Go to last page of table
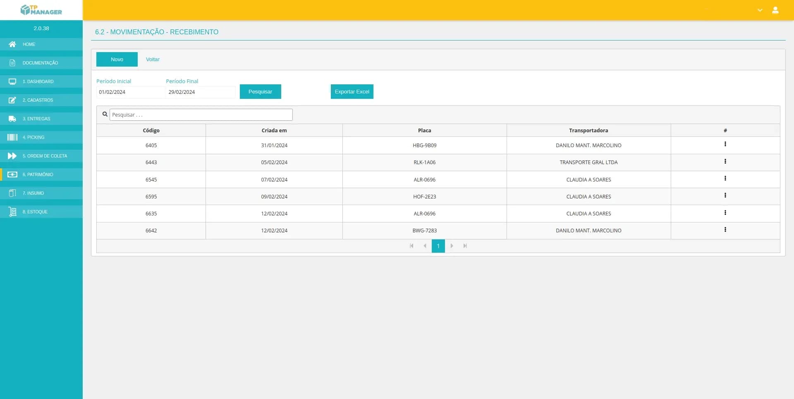The height and width of the screenshot is (399, 794). click(x=465, y=246)
